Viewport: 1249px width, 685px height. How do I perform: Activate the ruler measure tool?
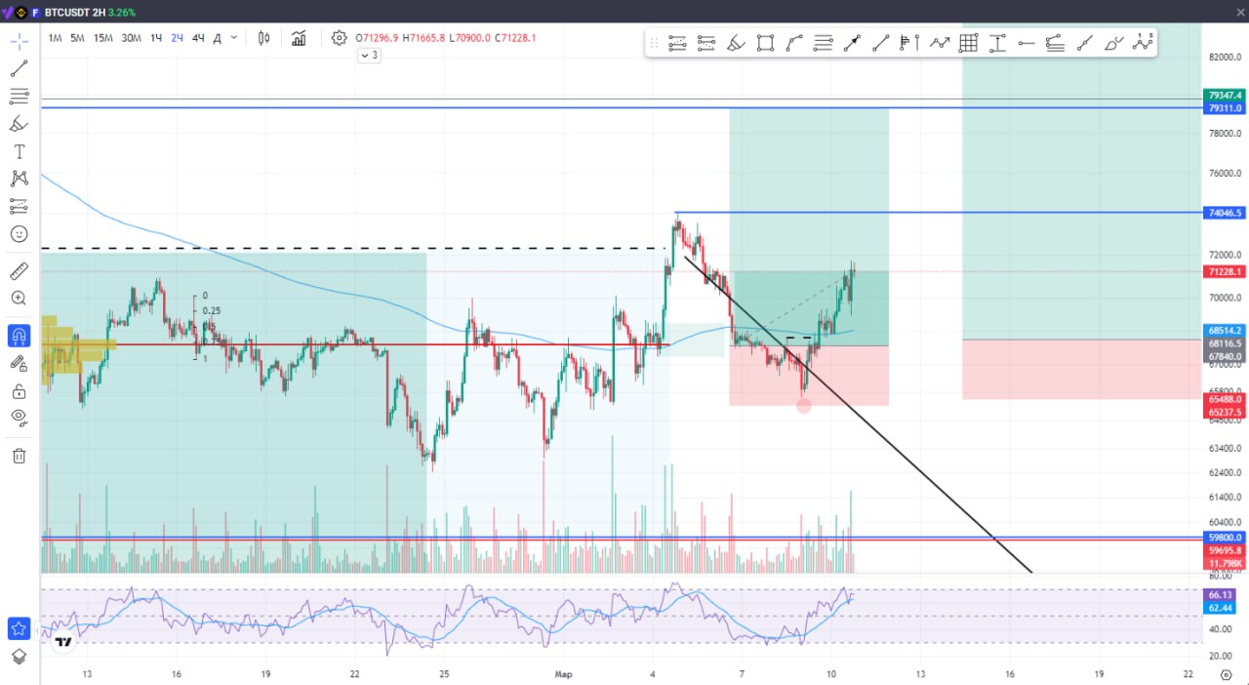click(x=19, y=270)
